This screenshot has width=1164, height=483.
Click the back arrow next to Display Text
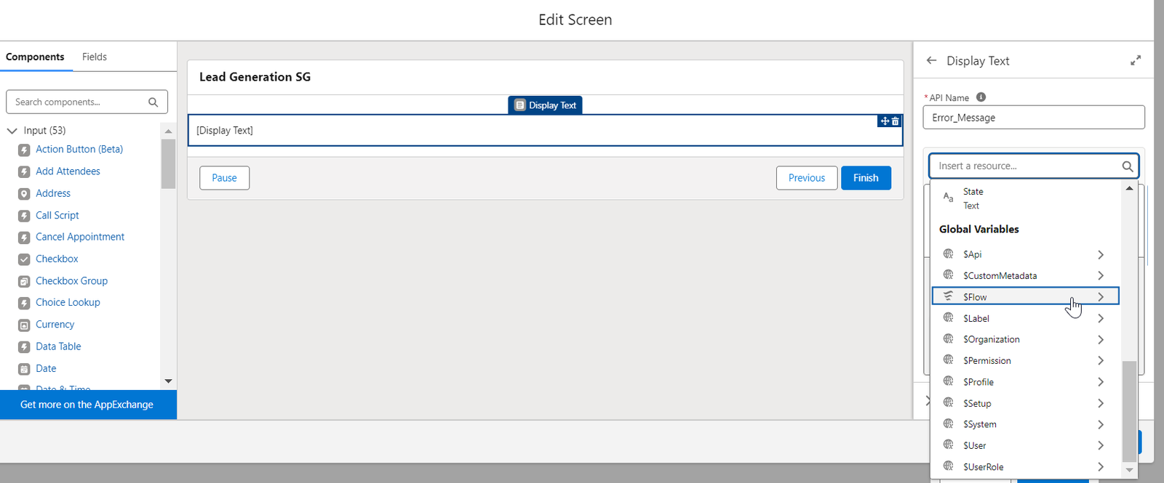(931, 61)
